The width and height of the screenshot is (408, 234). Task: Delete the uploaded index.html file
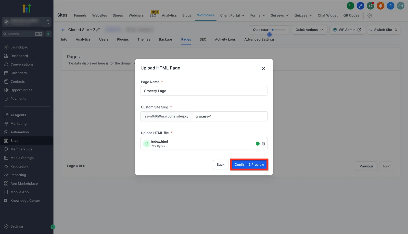coord(263,144)
